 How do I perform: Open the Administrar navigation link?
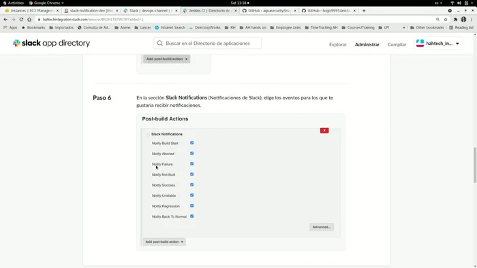pos(367,45)
